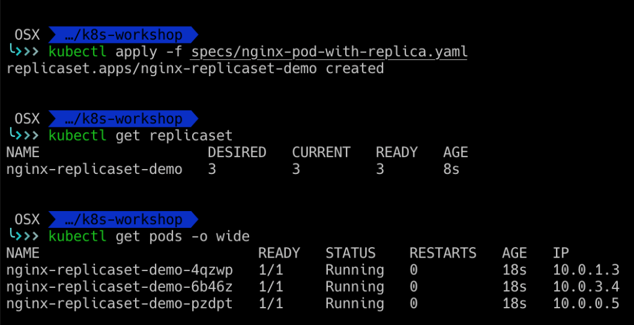Select the 'replicaset.apps/nginx-replicaset-demo created' output line
Screen dimensions: 634x325
195,68
